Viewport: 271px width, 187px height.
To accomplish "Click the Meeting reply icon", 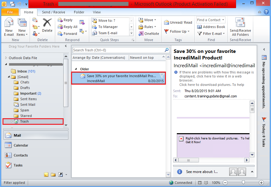I will coord(82,22).
